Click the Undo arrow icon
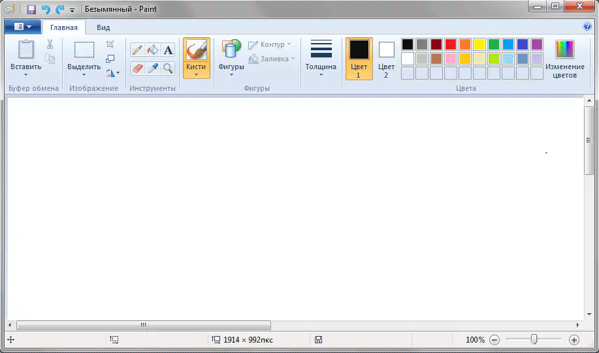 46,9
